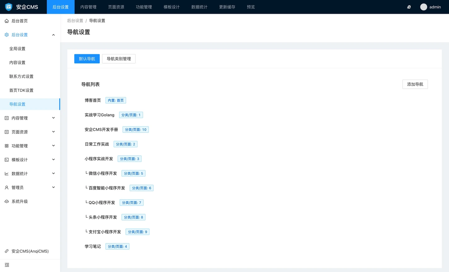Expand the 模板设计 sidebar menu
Screen dimensions: 449x272
pos(53,160)
